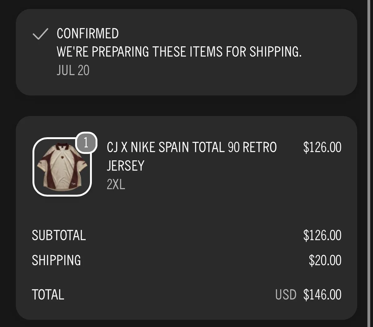Select the CONFIRMED status heading
Image resolution: width=373 pixels, height=327 pixels.
pyautogui.click(x=88, y=33)
